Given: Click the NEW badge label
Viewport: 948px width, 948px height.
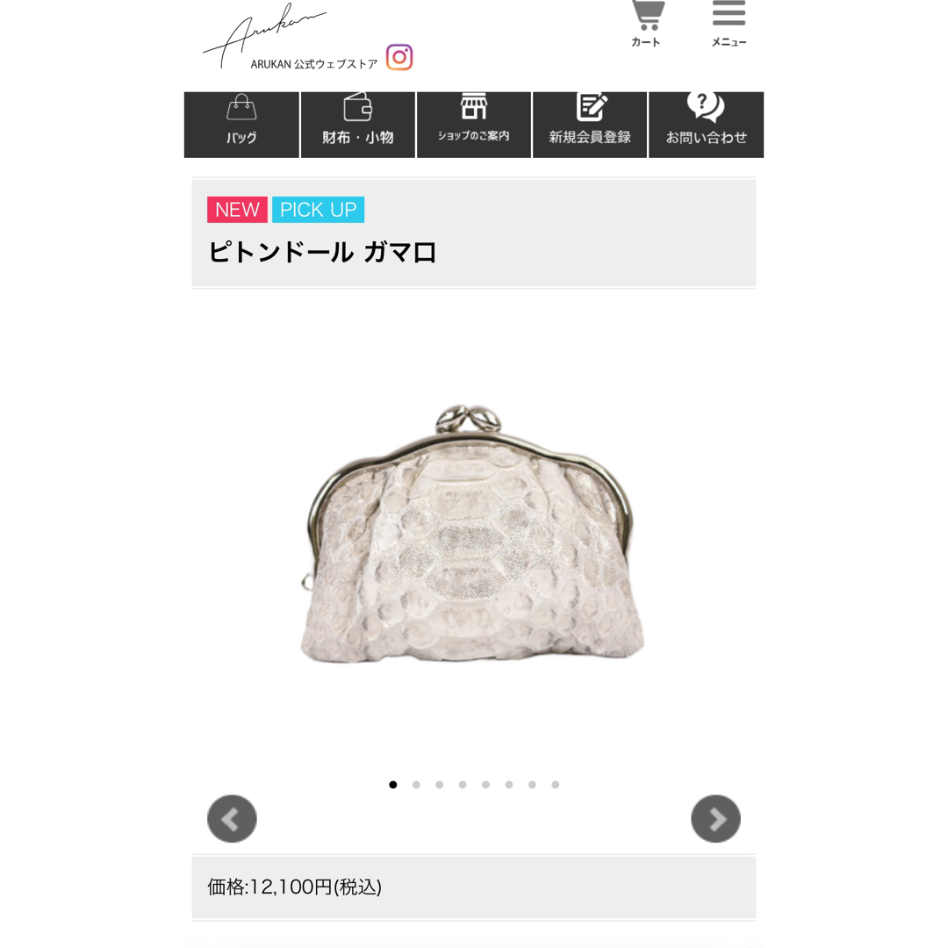Looking at the screenshot, I should click(x=237, y=210).
